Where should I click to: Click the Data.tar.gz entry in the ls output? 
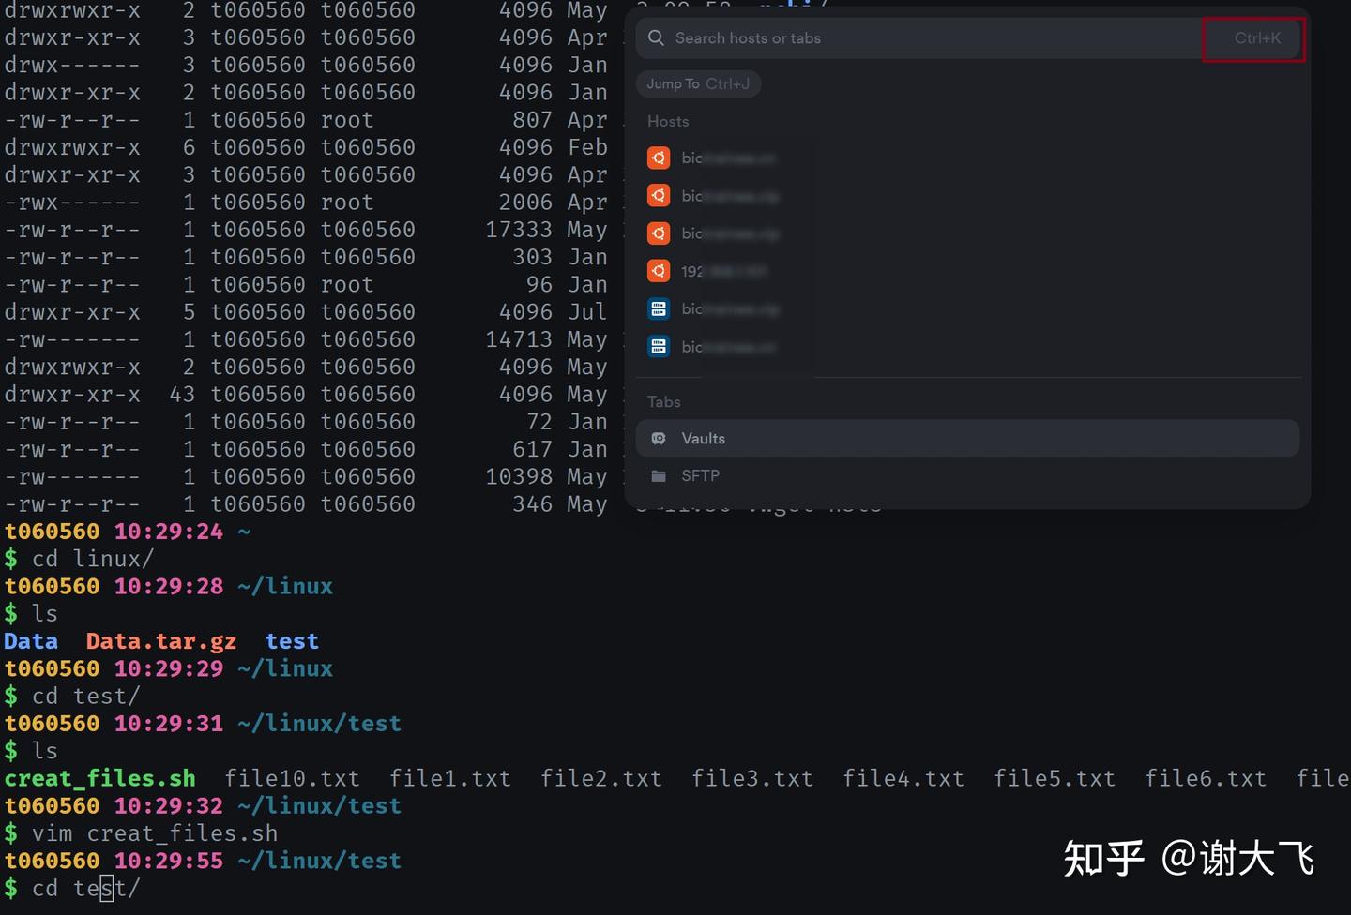click(x=160, y=640)
